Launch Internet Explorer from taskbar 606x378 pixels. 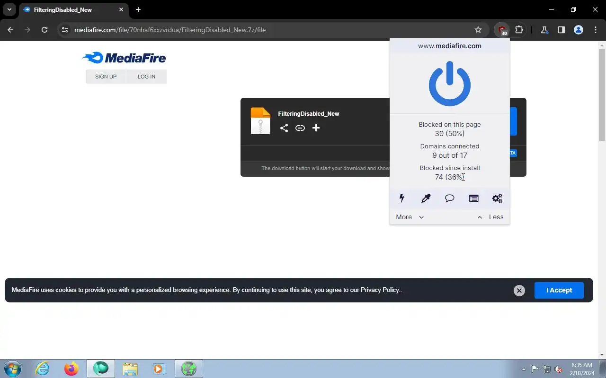coord(43,369)
